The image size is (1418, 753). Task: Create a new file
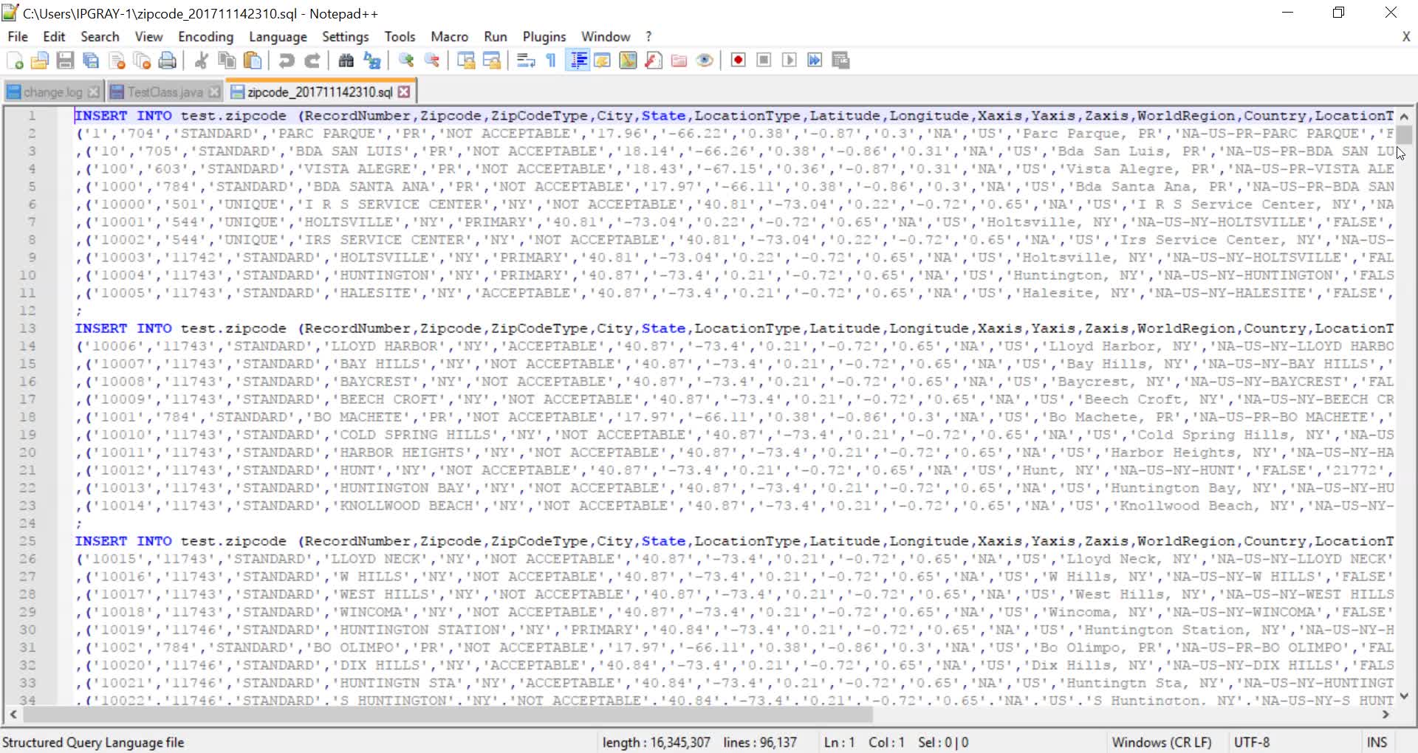[x=14, y=60]
